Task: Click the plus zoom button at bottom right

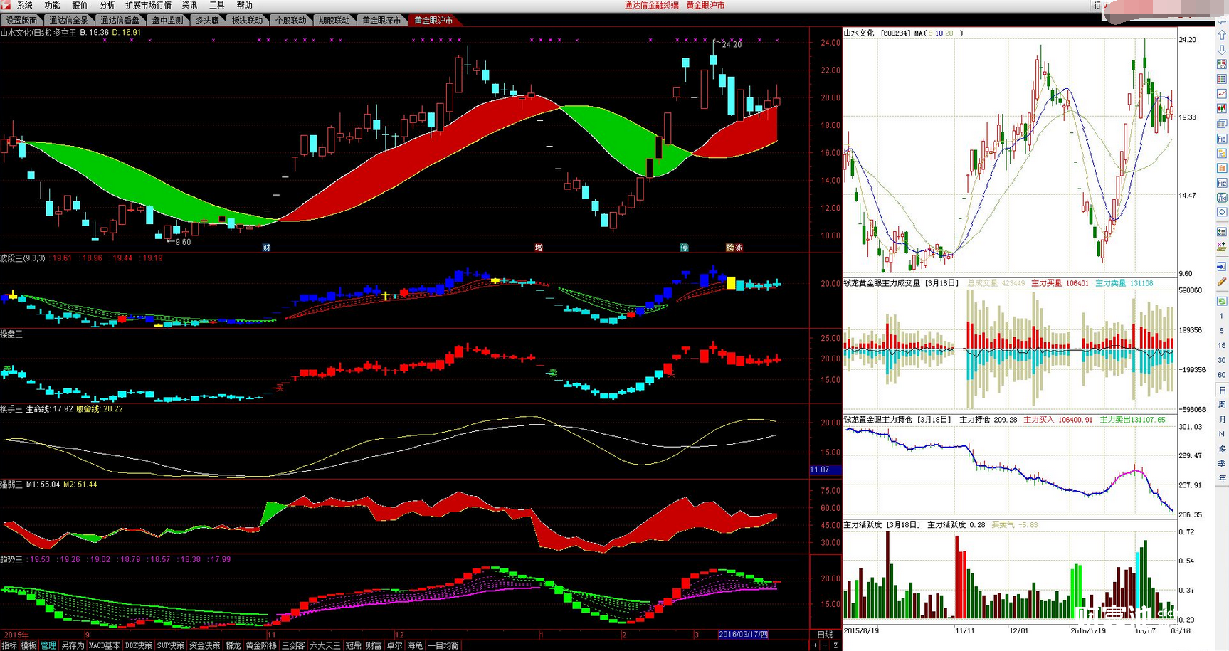Action: point(815,645)
